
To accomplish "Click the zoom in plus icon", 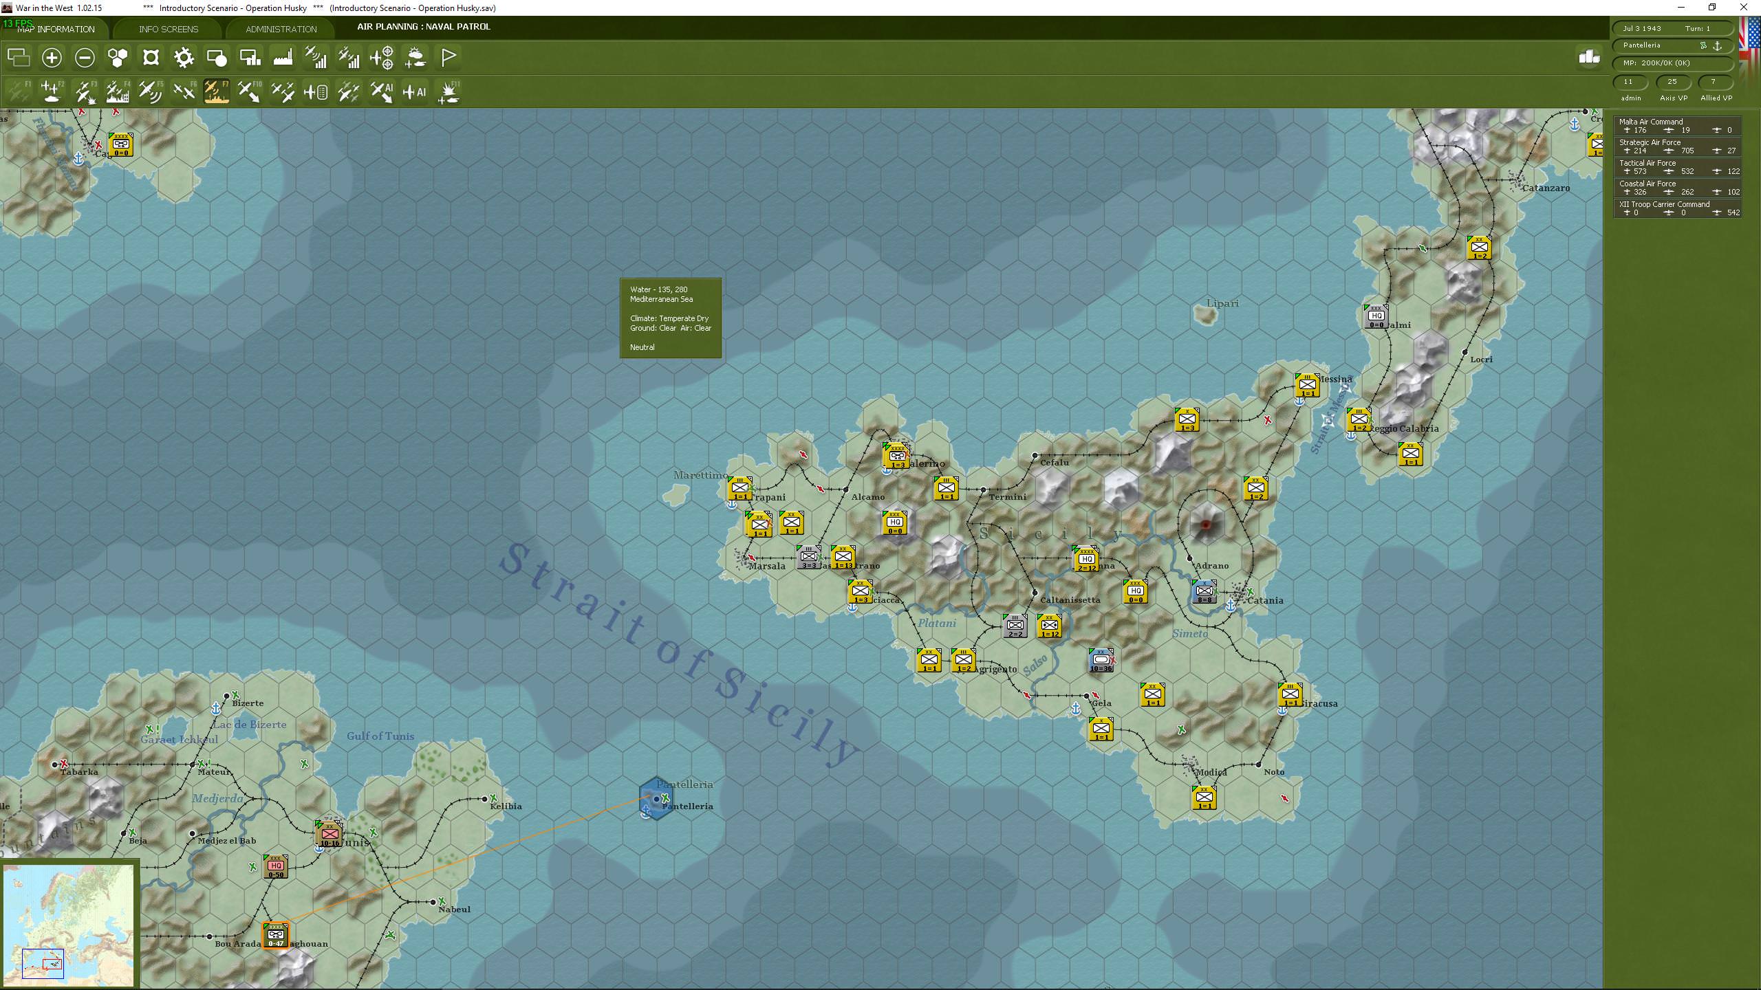I will 52,58.
